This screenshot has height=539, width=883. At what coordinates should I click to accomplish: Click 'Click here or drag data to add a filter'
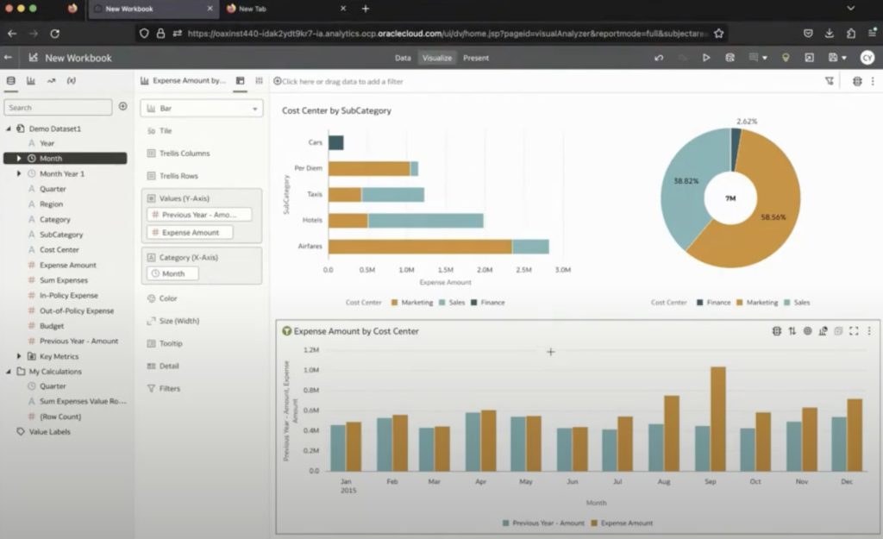pos(342,81)
